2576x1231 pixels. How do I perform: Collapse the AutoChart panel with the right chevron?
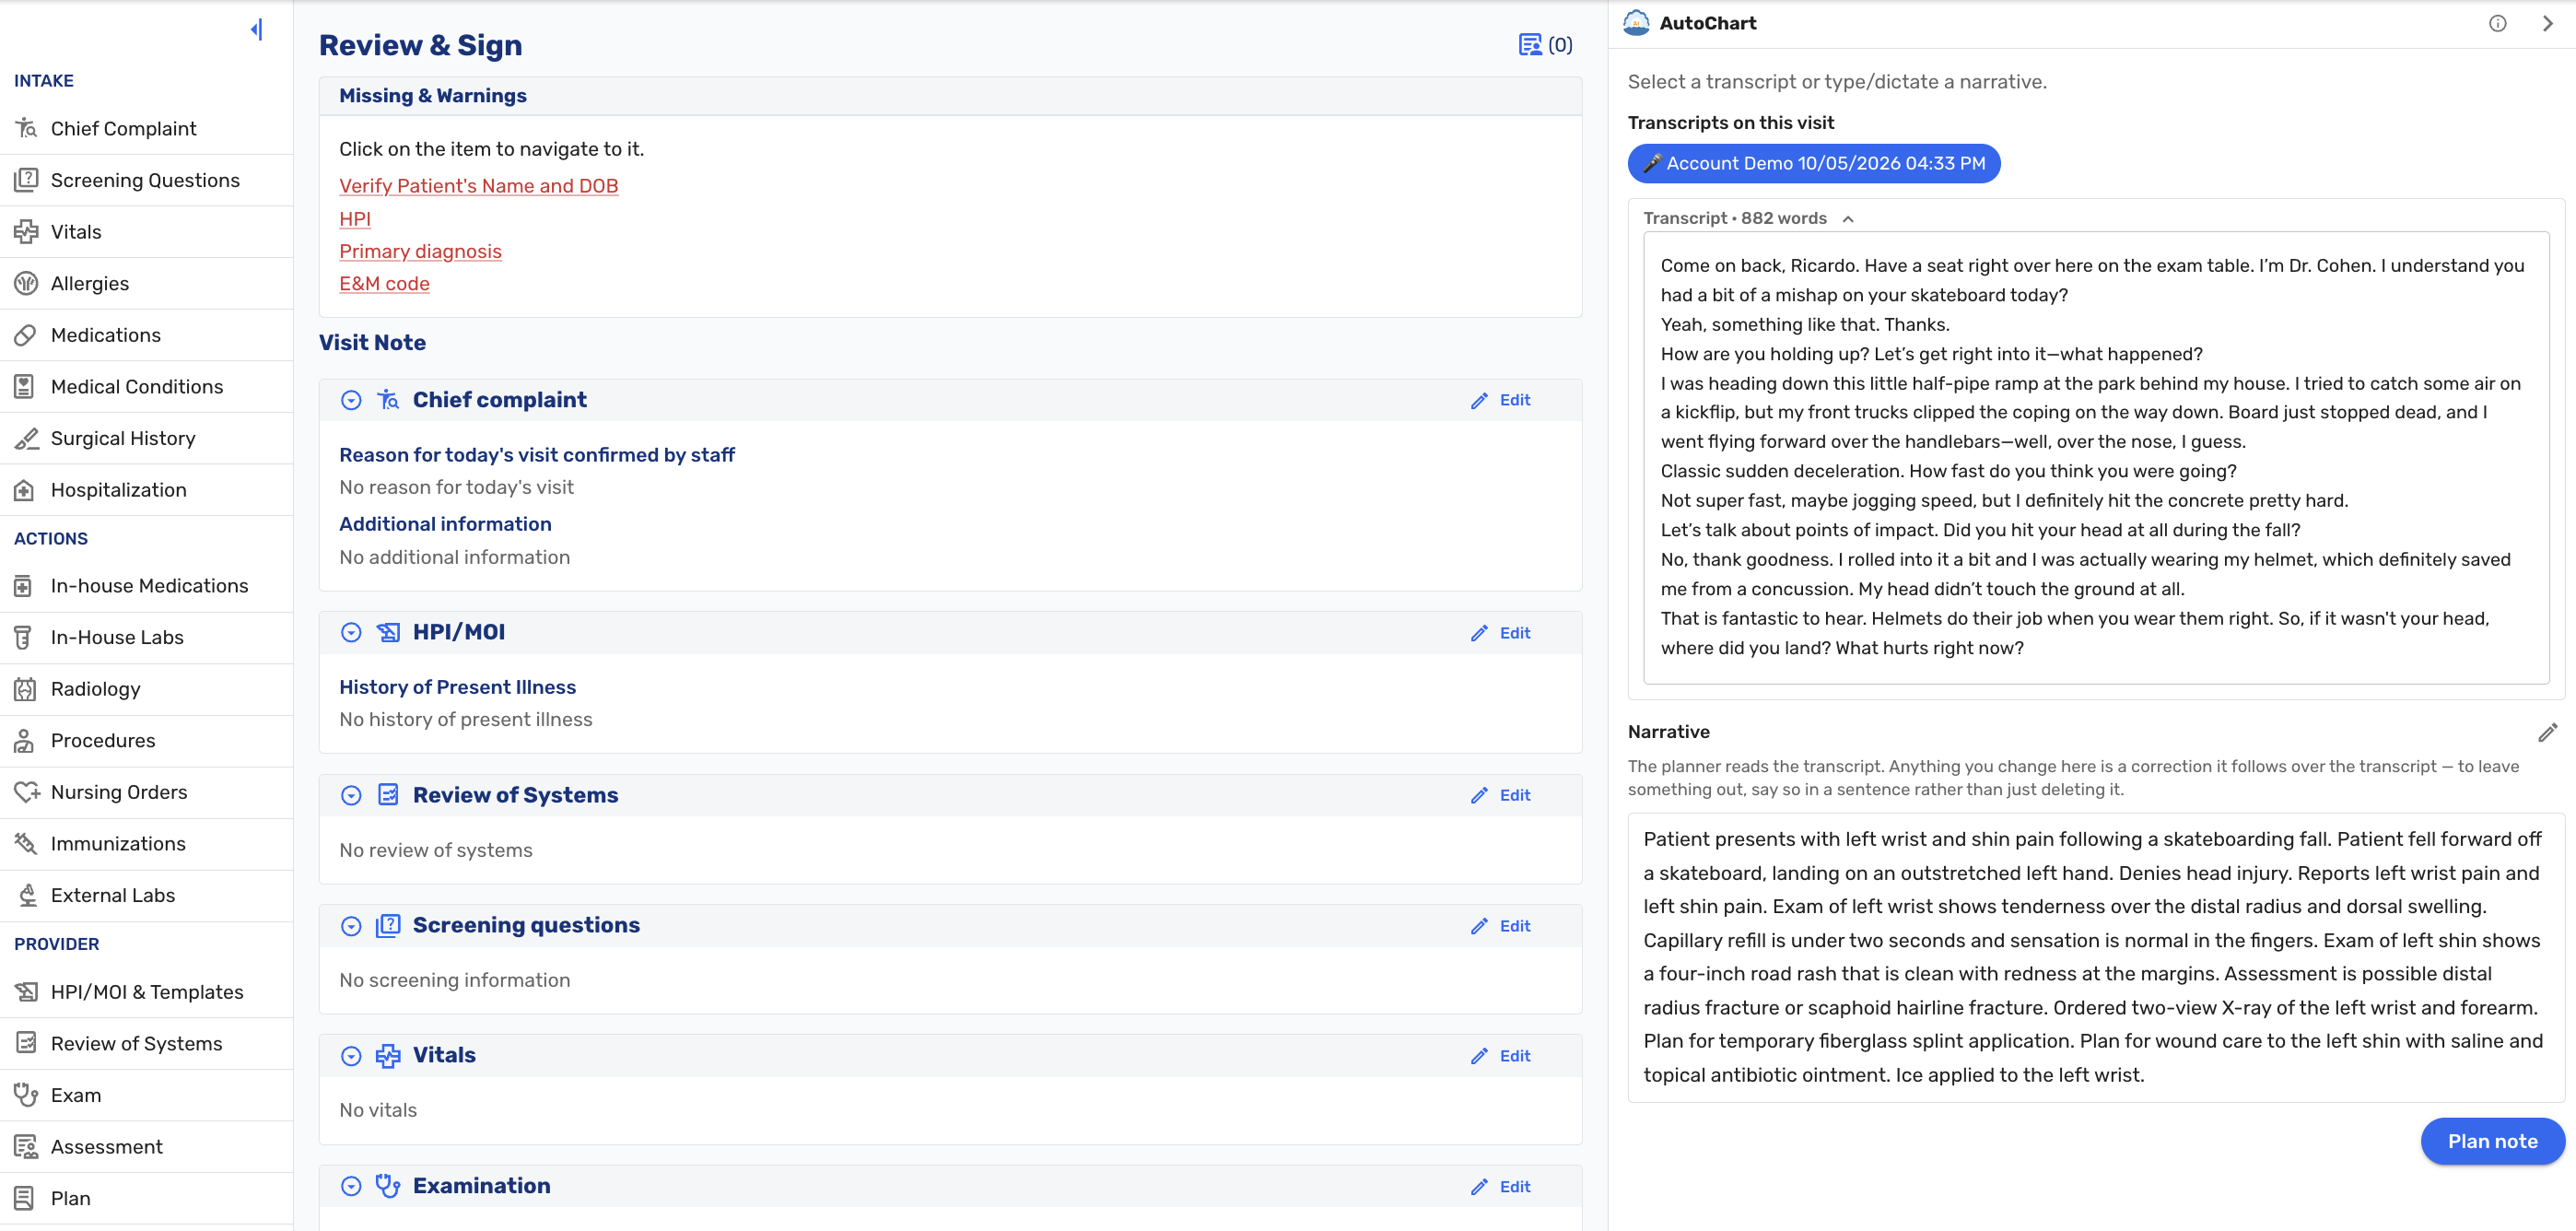click(x=2547, y=24)
